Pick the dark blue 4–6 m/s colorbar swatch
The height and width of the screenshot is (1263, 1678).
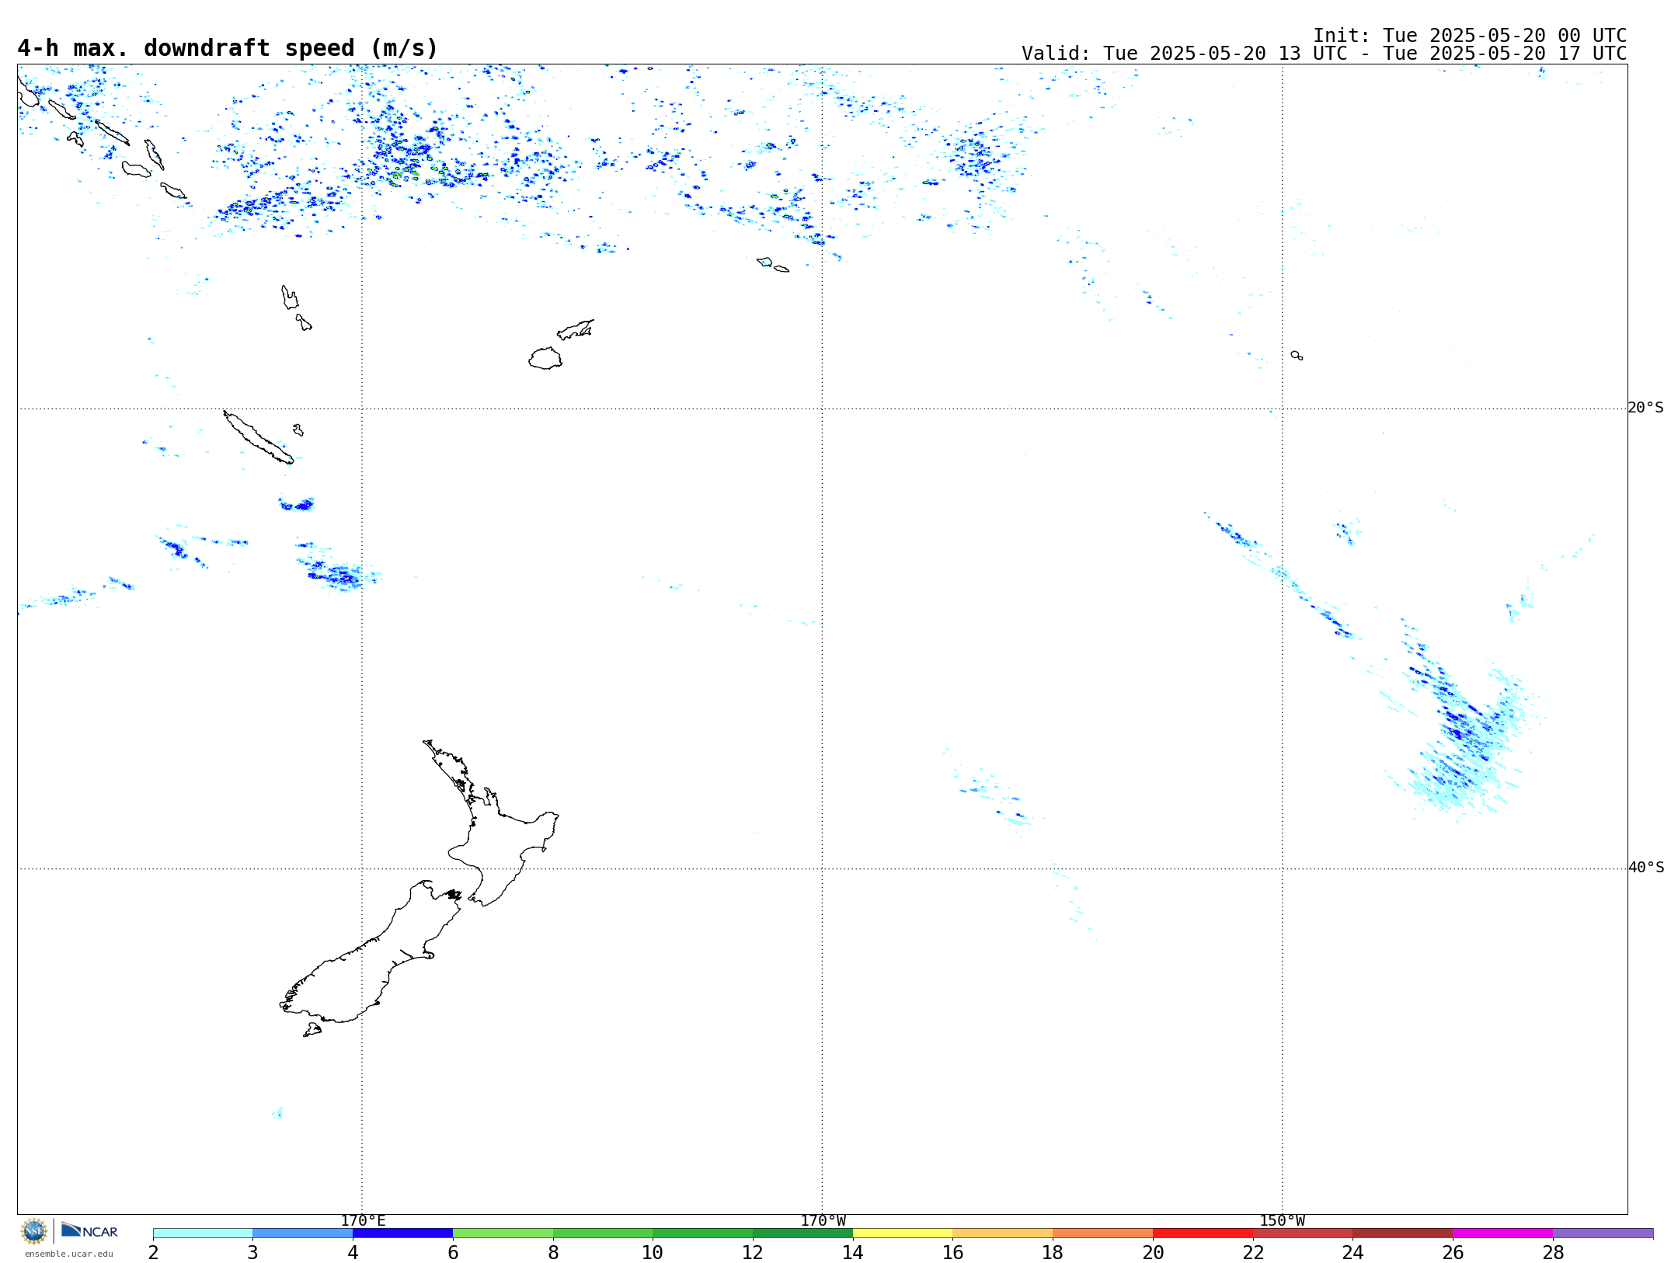tap(402, 1233)
